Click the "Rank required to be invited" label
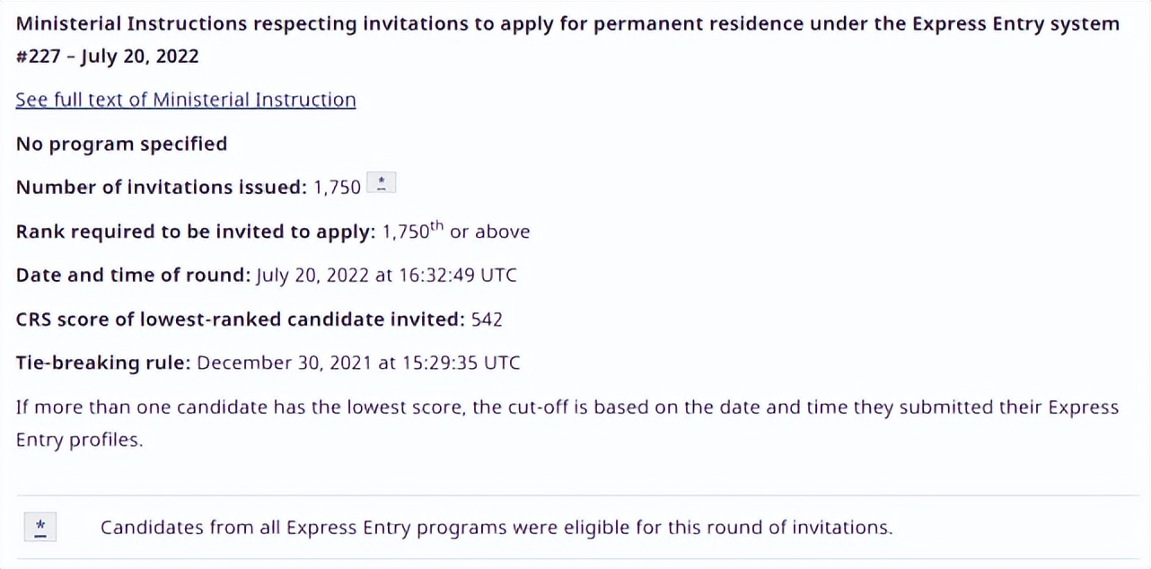The image size is (1151, 569). [195, 232]
